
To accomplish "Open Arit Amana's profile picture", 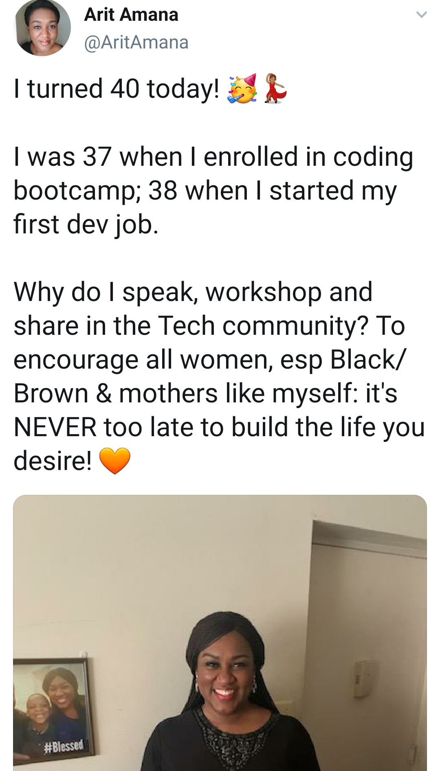I will click(42, 27).
